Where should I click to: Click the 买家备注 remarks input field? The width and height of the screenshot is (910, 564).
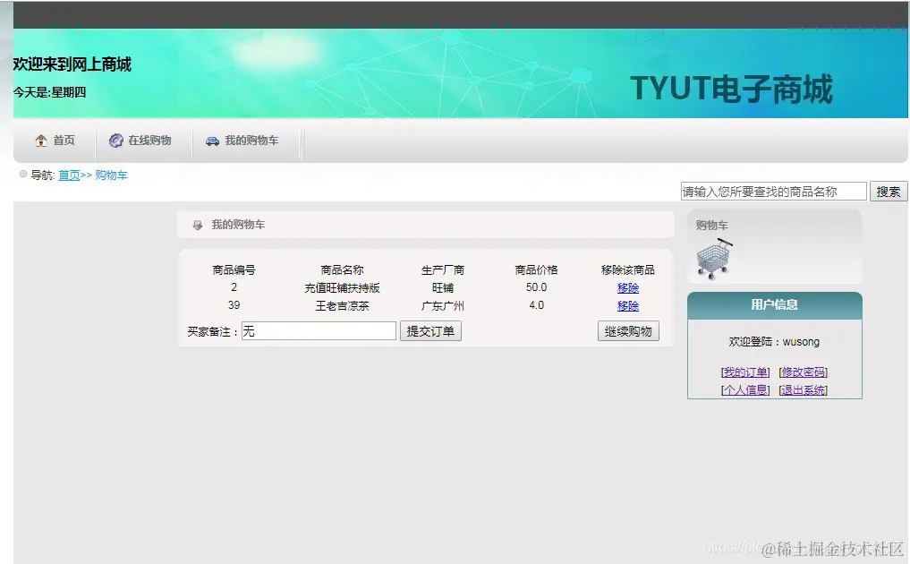tap(318, 330)
